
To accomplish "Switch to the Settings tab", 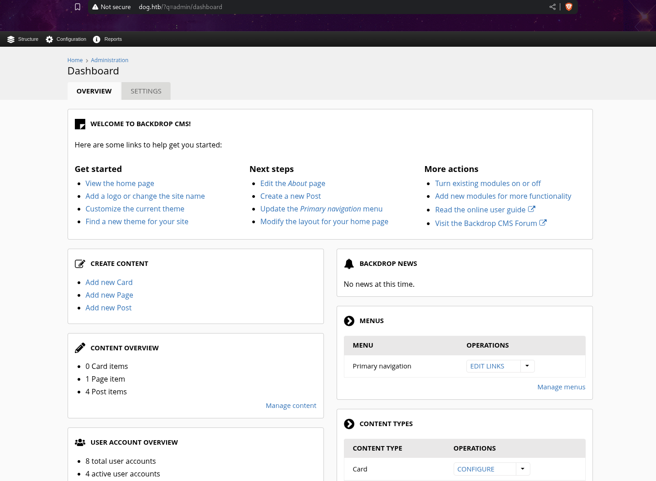I will (146, 91).
